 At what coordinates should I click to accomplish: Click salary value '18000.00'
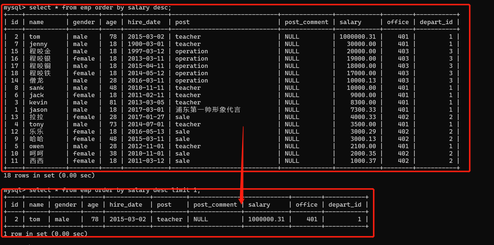[361, 66]
